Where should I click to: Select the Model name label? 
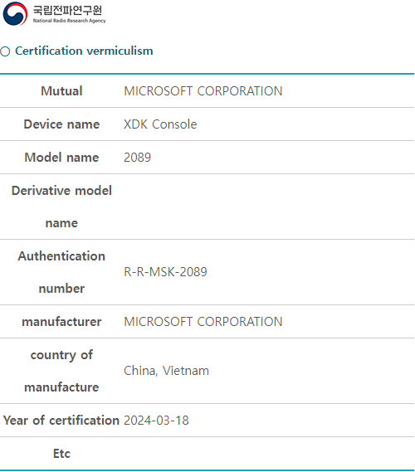[x=61, y=157]
